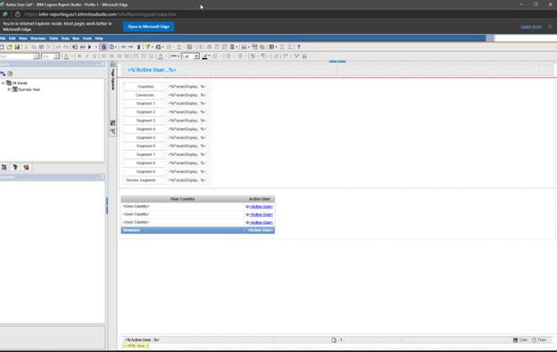Dismiss the Internet Explorer mode banner
Viewport: 557px width, 352px height.
click(550, 27)
